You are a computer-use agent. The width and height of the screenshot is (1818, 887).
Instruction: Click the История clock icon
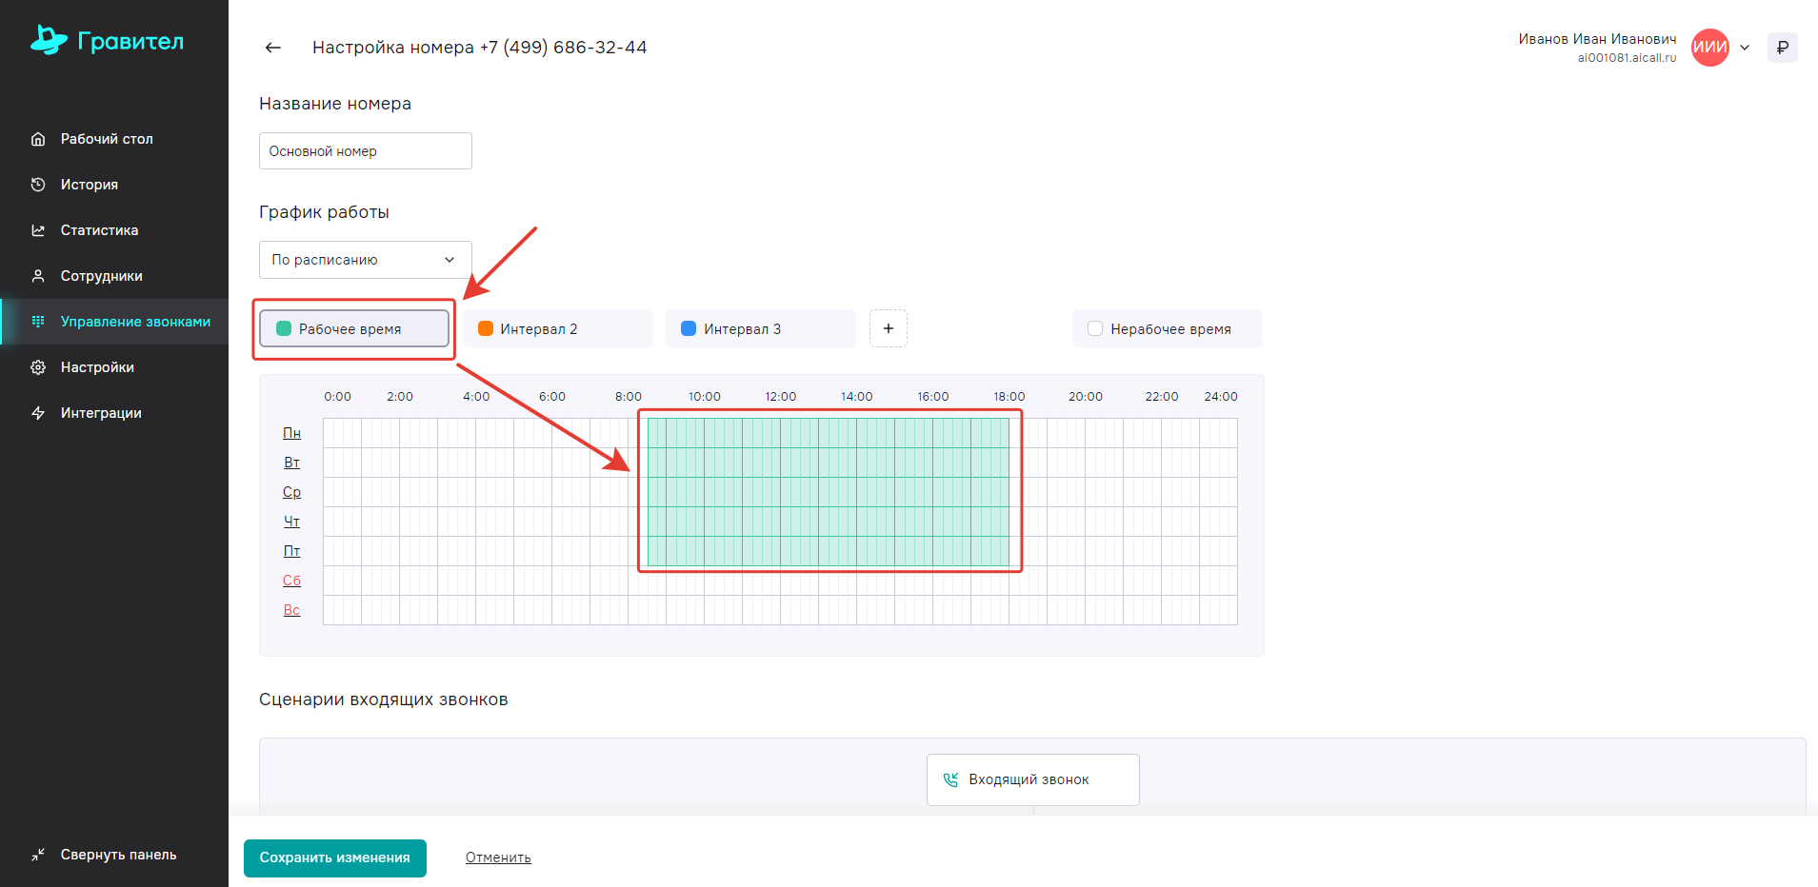[x=38, y=185]
